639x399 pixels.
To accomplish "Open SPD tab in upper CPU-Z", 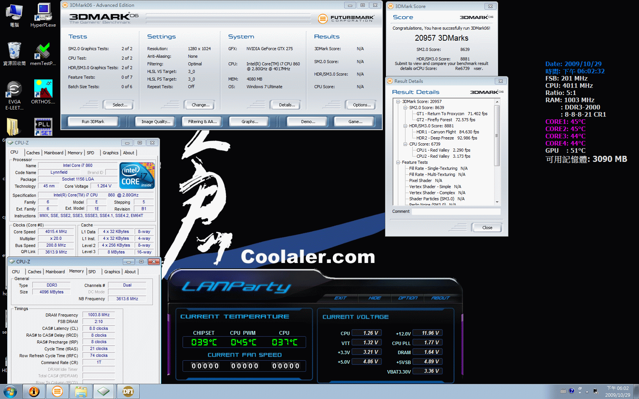I will [91, 153].
